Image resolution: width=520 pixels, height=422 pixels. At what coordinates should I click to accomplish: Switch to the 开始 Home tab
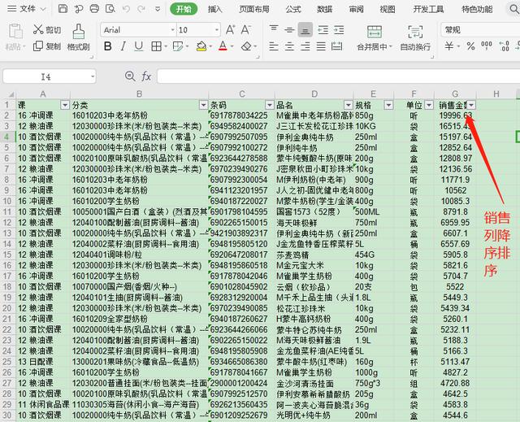tap(184, 9)
